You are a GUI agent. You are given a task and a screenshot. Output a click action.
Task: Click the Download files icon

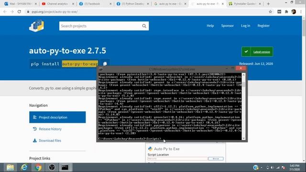pyautogui.click(x=35, y=140)
